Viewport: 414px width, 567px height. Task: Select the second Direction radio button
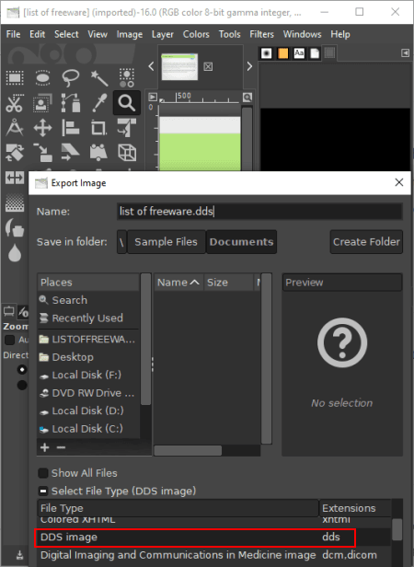click(22, 385)
